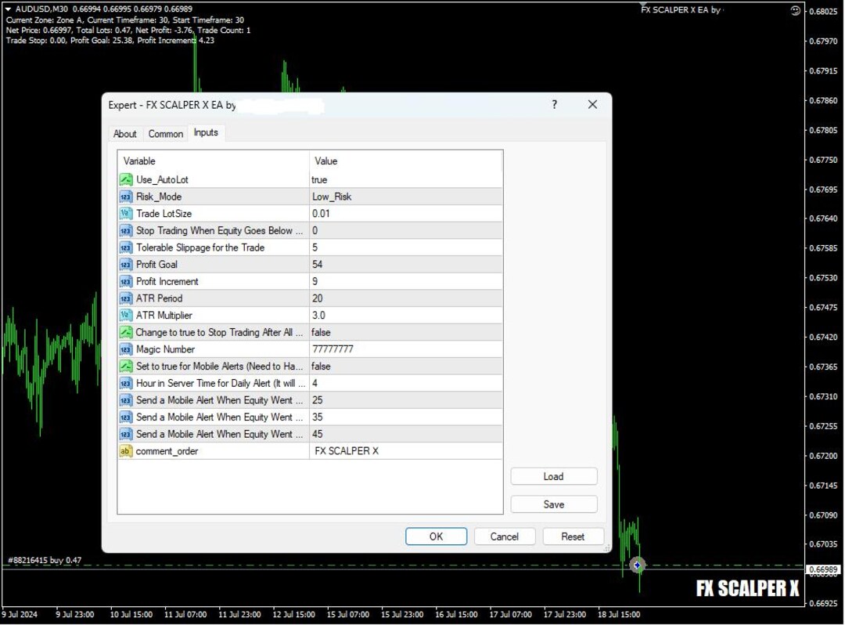Image resolution: width=845 pixels, height=625 pixels.
Task: Switch to the About tab
Action: (x=124, y=133)
